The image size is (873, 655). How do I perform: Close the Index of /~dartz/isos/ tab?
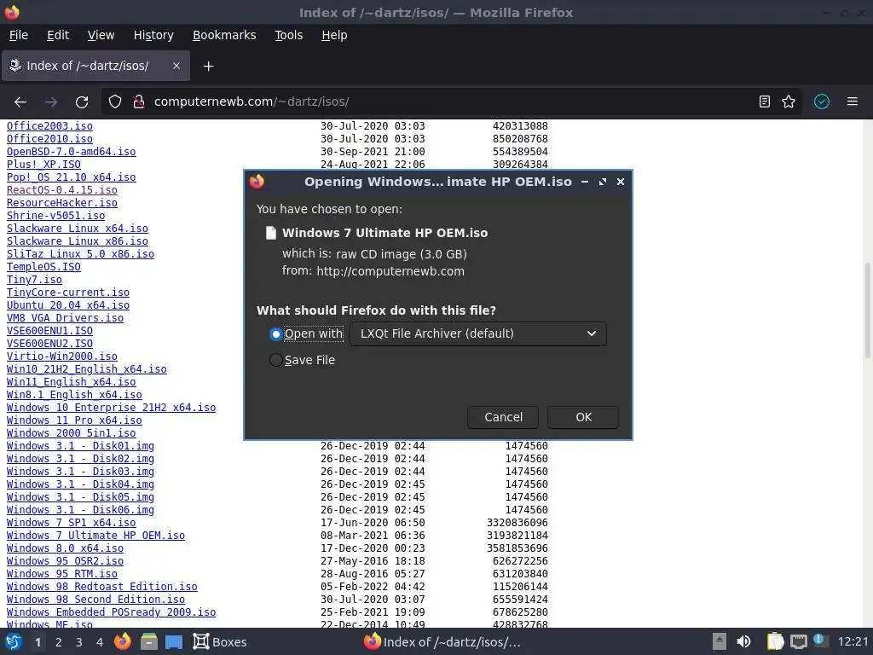[x=176, y=66]
